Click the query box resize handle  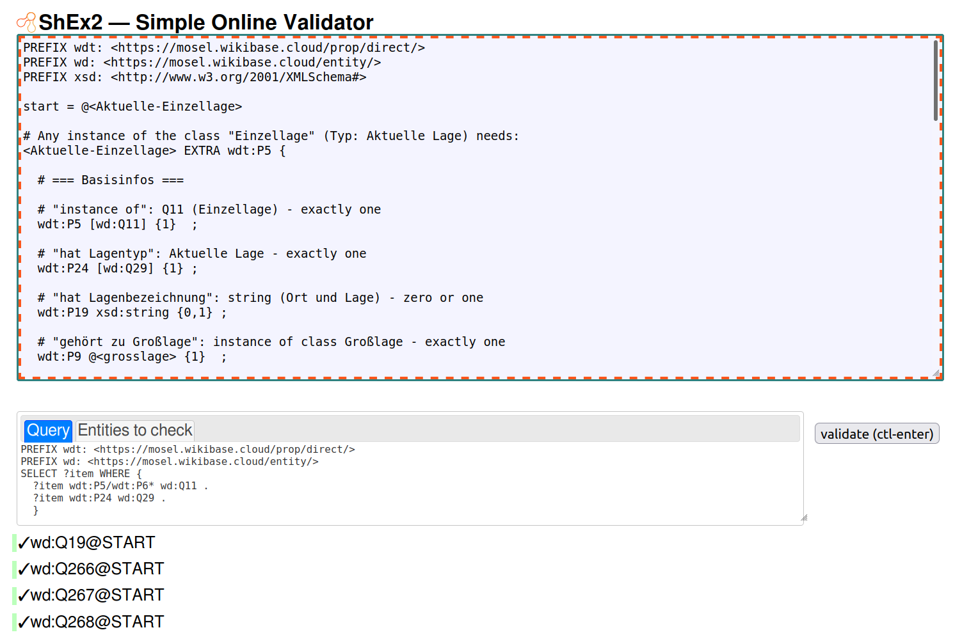coord(804,518)
